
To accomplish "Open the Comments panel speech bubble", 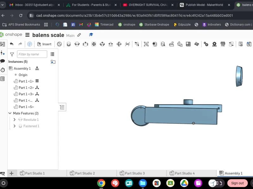I will point(3,61).
